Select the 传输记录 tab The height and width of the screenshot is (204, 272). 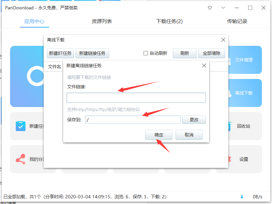(x=237, y=21)
